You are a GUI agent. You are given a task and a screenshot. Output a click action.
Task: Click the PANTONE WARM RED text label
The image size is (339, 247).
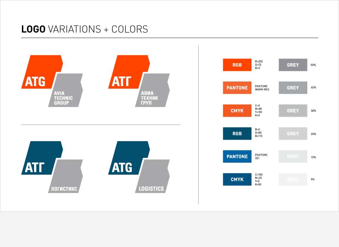262,88
